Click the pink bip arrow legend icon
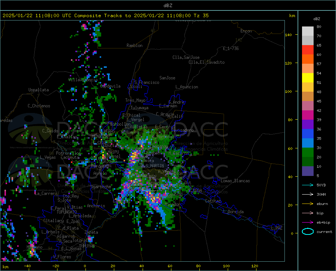The width and height of the screenshot is (336, 271). (x=308, y=213)
